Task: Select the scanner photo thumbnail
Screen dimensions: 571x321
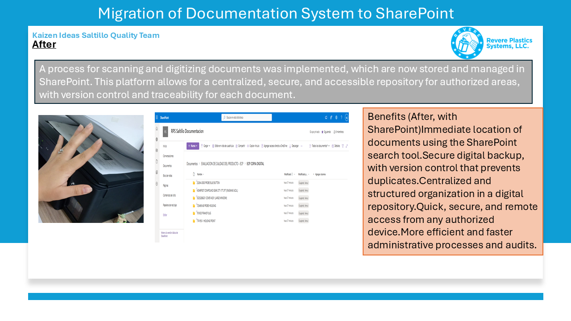Action: pyautogui.click(x=91, y=169)
